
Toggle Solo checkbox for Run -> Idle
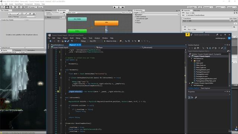[230, 21]
